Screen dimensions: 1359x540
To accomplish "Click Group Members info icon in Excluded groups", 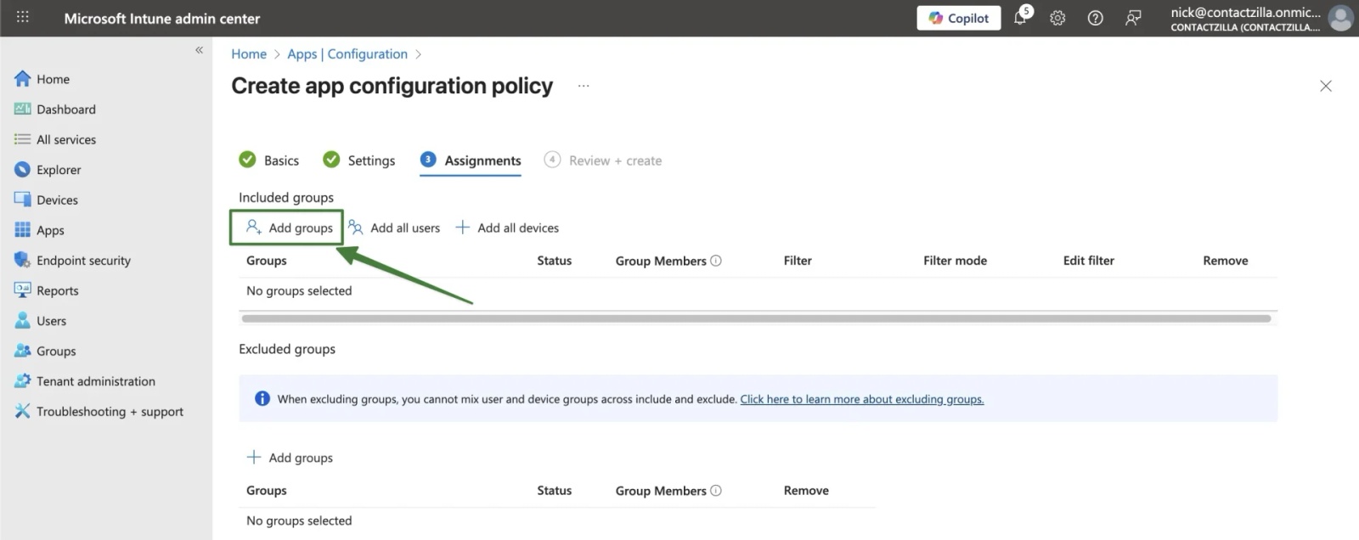I will (x=716, y=491).
